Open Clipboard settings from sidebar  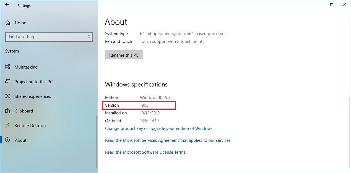pyautogui.click(x=24, y=111)
